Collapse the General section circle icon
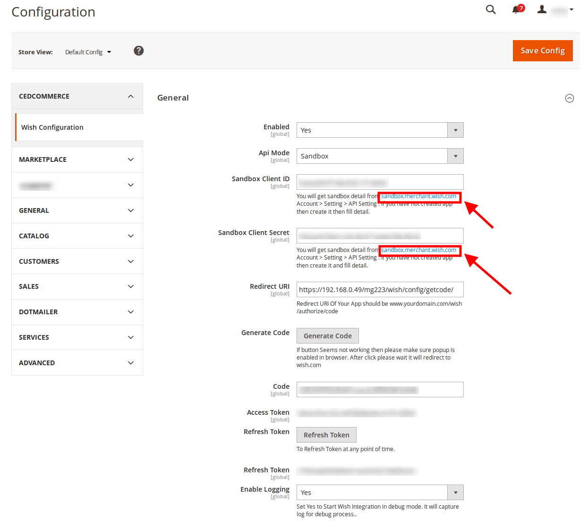The width and height of the screenshot is (588, 528). [570, 98]
